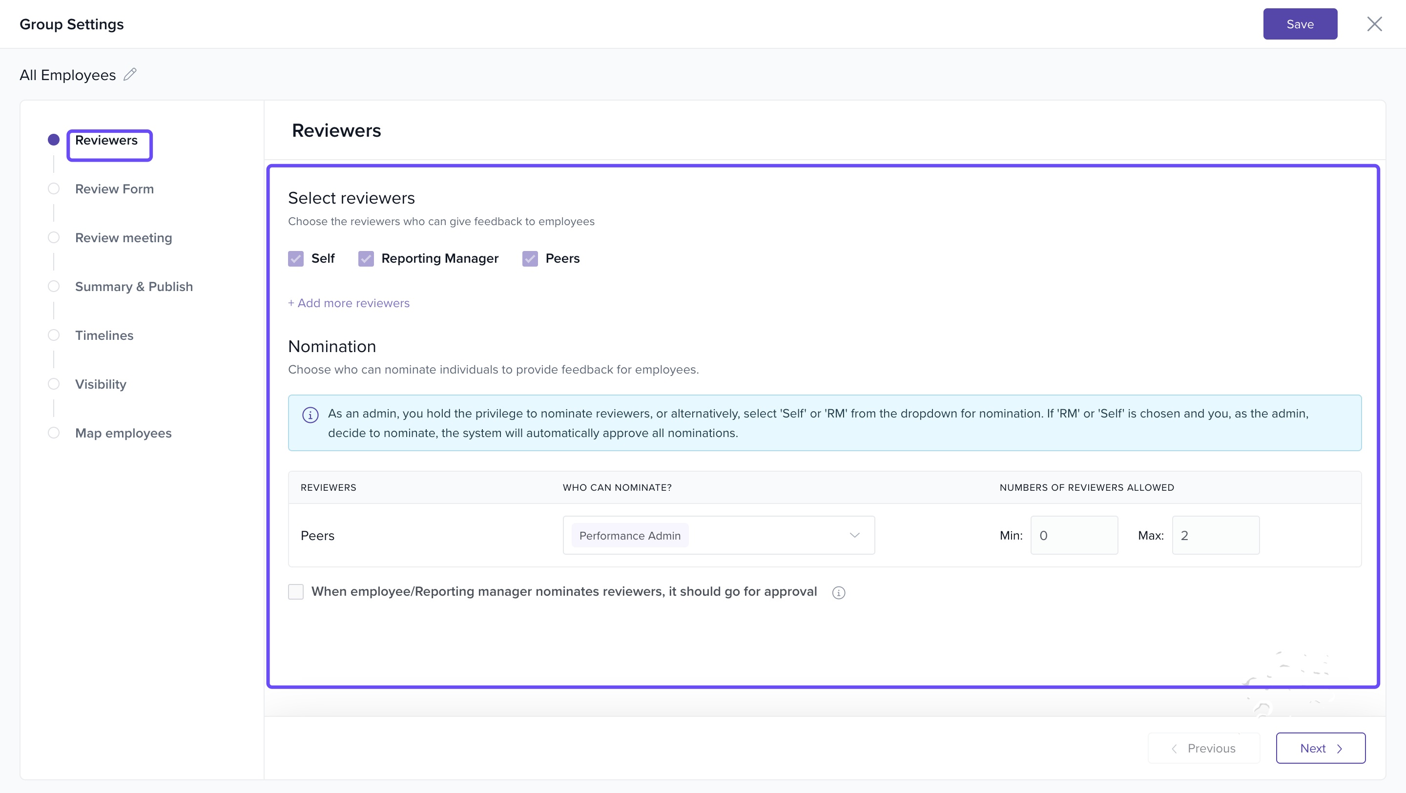
Task: Click the Timelines step circle indicator
Action: point(54,335)
